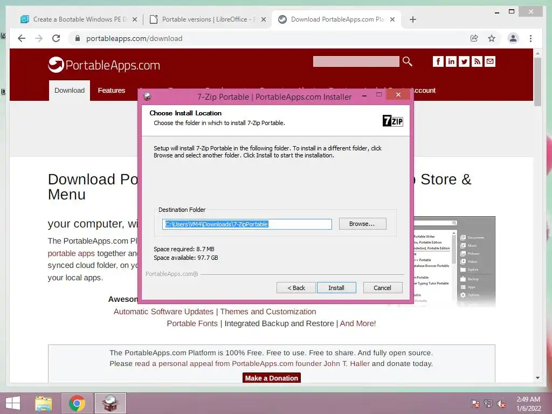The height and width of the screenshot is (414, 552).
Task: Click the Back button in installer
Action: coord(296,288)
